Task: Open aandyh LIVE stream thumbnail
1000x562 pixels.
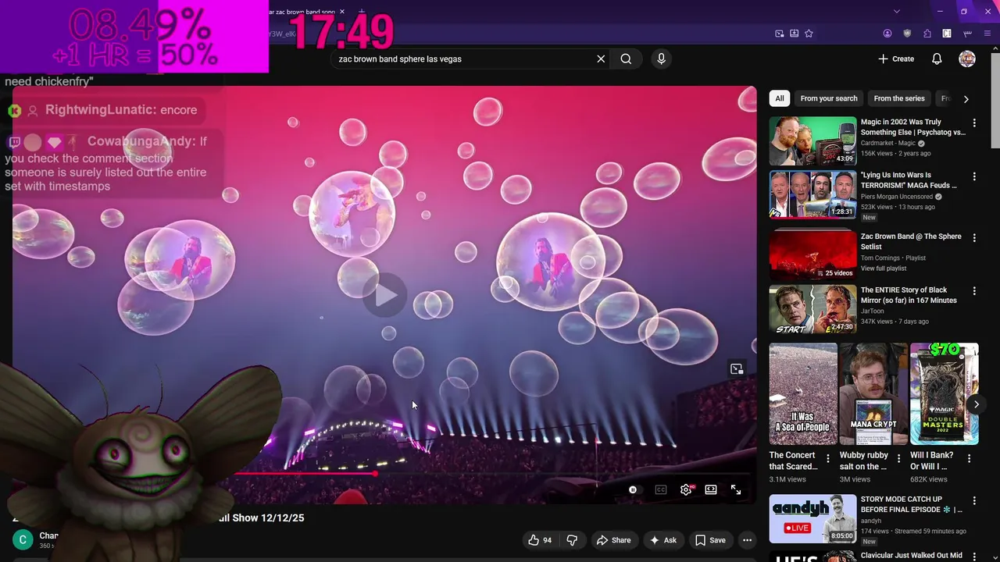Action: pyautogui.click(x=812, y=519)
